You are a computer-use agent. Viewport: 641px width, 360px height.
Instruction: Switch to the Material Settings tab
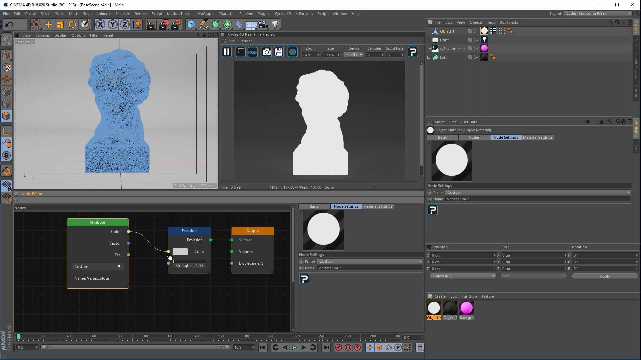537,137
